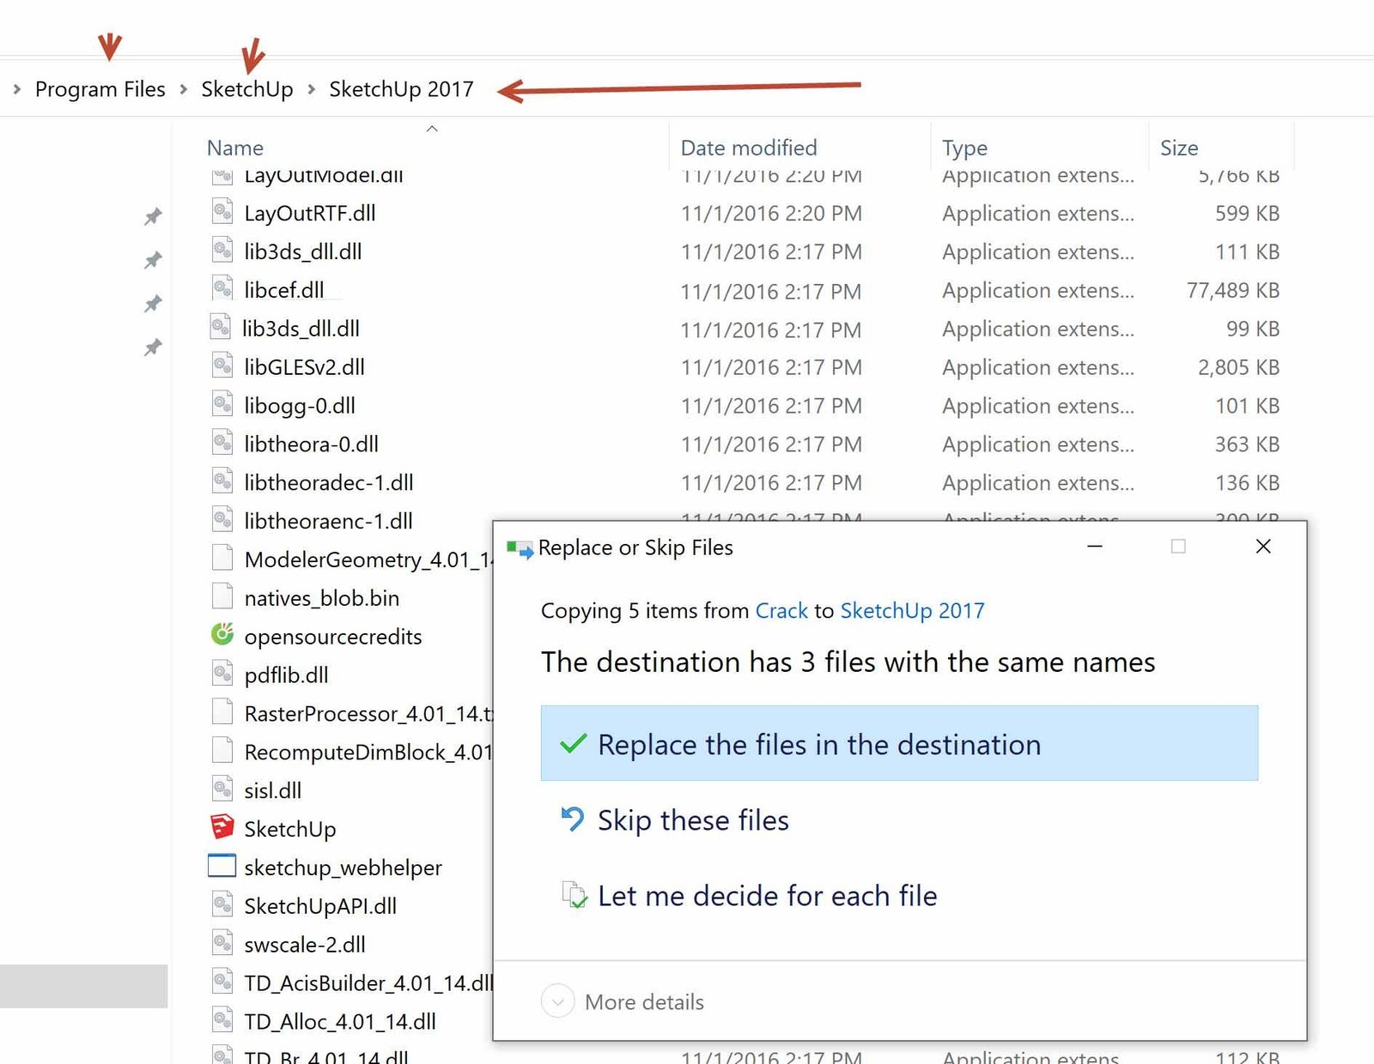Click the Replace or Skip Files title icon
Image resolution: width=1374 pixels, height=1064 pixels.
tap(520, 549)
